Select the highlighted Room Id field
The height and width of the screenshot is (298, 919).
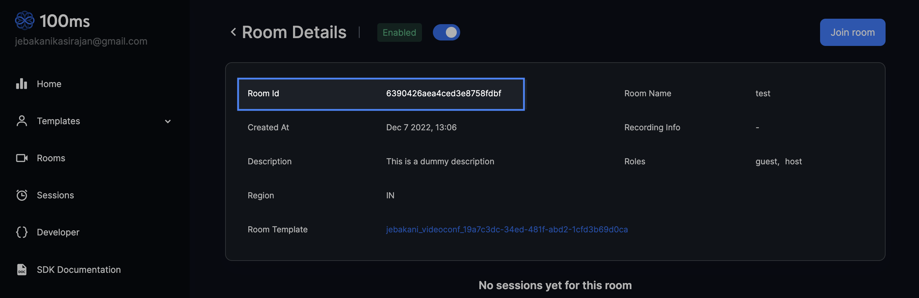pyautogui.click(x=381, y=94)
